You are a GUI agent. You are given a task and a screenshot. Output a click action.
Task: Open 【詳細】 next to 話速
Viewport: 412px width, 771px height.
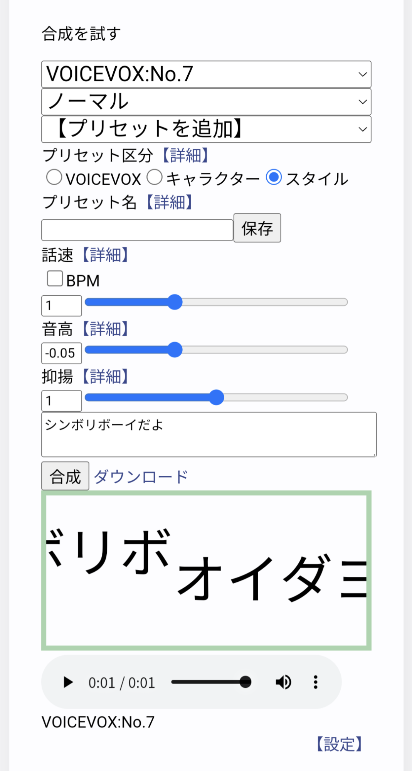105,255
